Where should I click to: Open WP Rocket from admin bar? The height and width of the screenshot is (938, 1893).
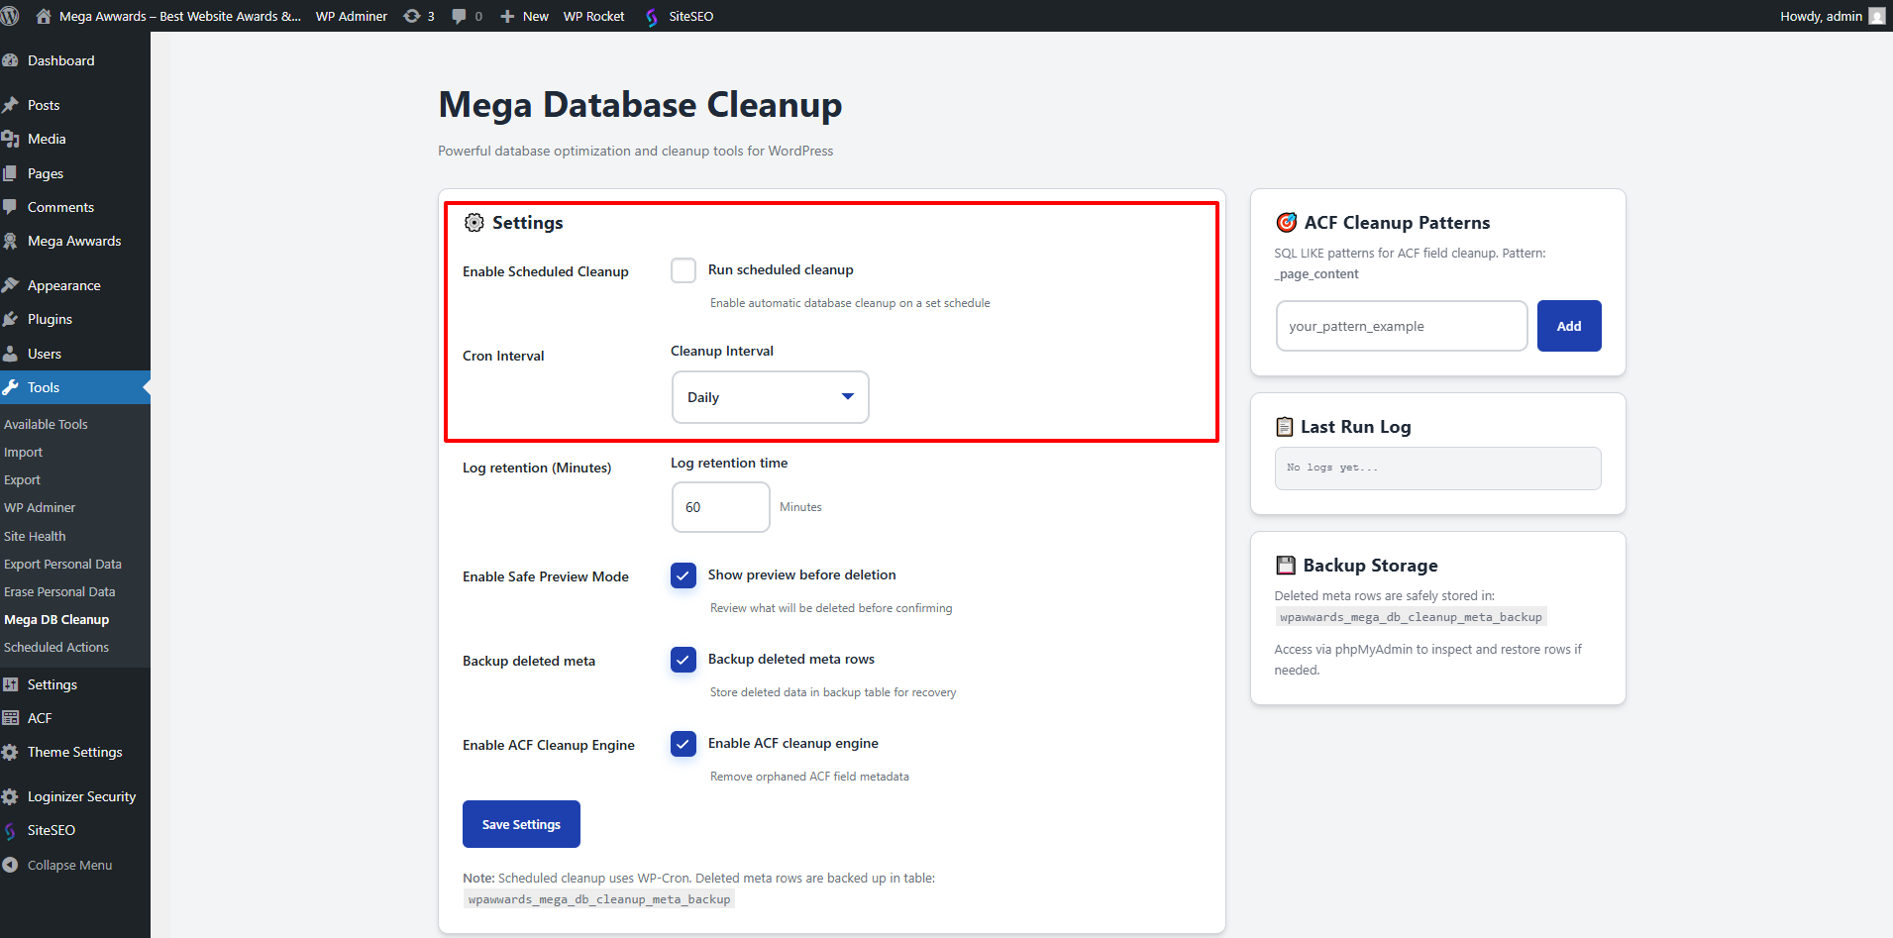tap(592, 15)
